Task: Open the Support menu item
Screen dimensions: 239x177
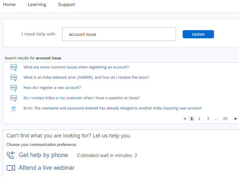Action: 67,5
